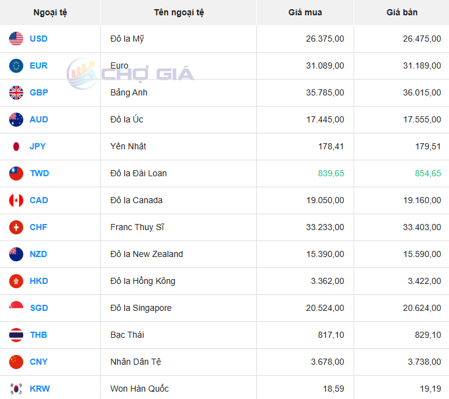
Task: Open the CNY currency link
Action: coord(39,362)
